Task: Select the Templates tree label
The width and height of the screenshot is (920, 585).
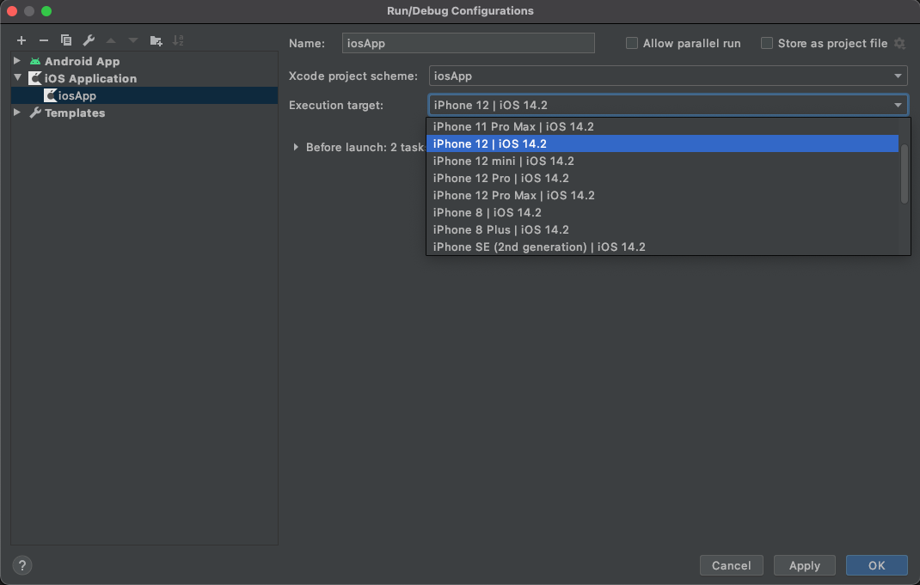Action: pos(75,113)
